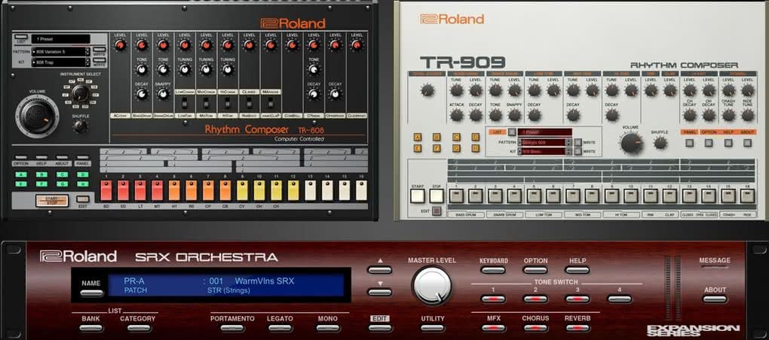
Task: Open KEYBOARD on SRX Orchestra
Action: (493, 270)
